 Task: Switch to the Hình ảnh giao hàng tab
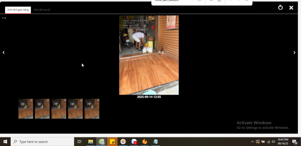pos(18,10)
